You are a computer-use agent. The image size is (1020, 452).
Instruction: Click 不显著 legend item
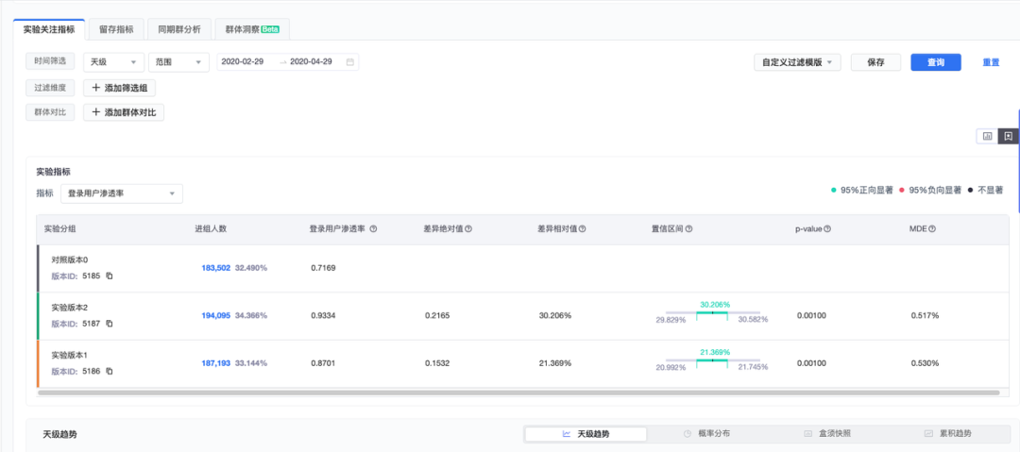coord(985,191)
